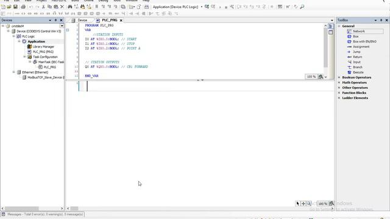Collapse the Ethernet (Ethernet) tree node
390x219 pixels.
pos(13,72)
